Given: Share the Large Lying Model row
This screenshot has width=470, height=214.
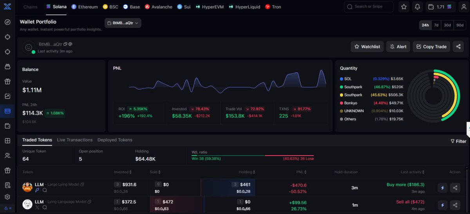Looking at the screenshot, I should pos(455,188).
